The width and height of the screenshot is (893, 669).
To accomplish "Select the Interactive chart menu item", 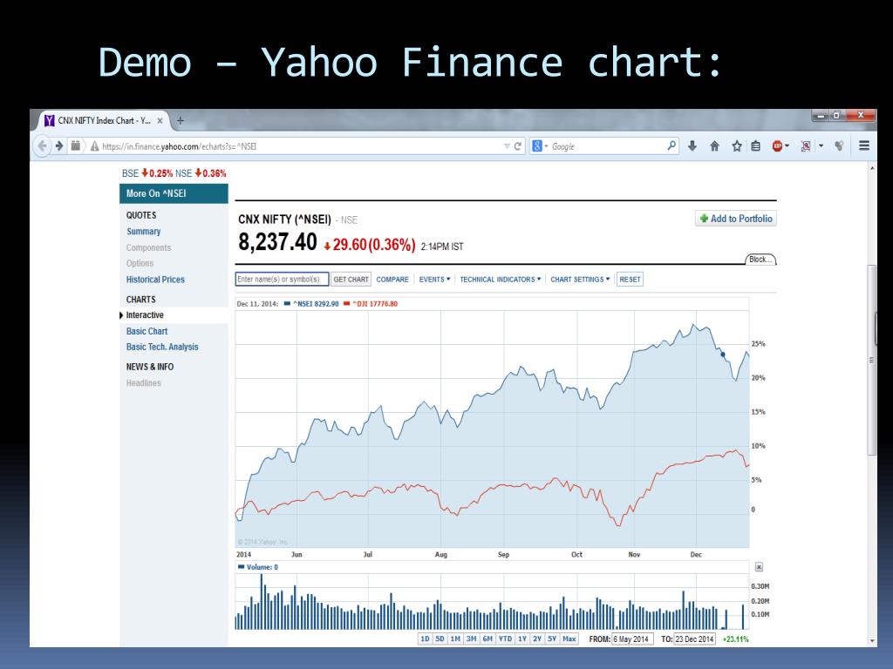I will [x=145, y=315].
